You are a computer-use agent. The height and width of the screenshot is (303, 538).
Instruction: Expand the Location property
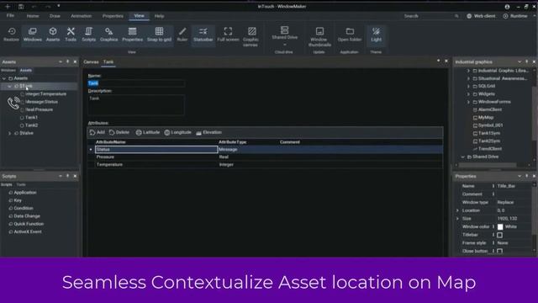click(x=457, y=210)
